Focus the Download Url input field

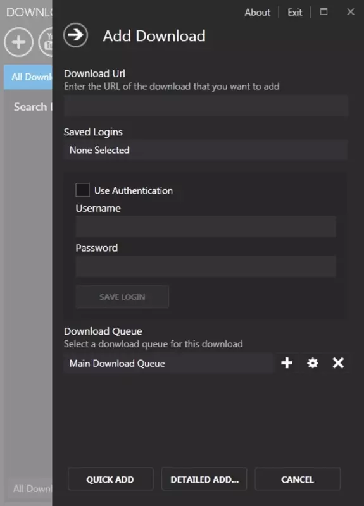[x=206, y=106]
